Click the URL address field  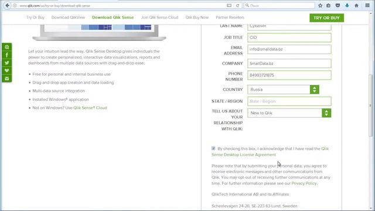(122, 5)
